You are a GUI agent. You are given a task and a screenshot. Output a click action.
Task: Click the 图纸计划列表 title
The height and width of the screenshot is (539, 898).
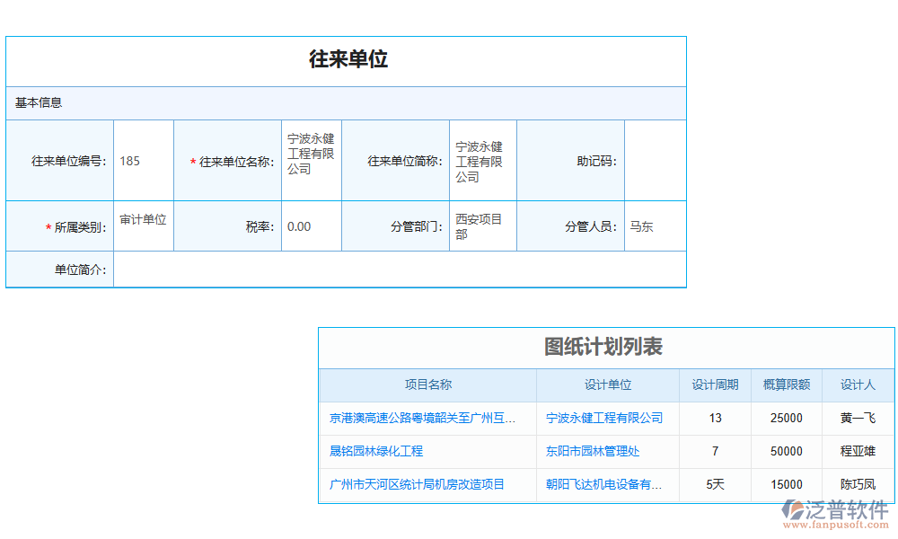point(603,347)
